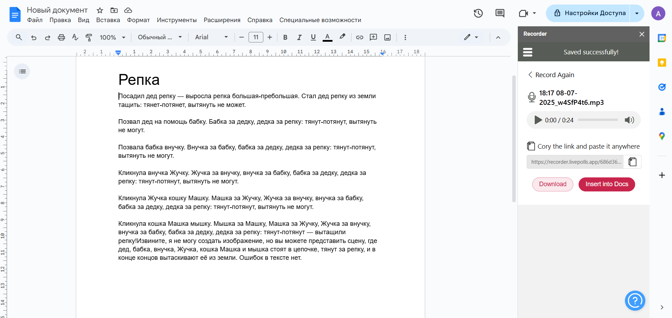The width and height of the screenshot is (672, 318).
Task: Start a video call with the camera icon
Action: (523, 13)
